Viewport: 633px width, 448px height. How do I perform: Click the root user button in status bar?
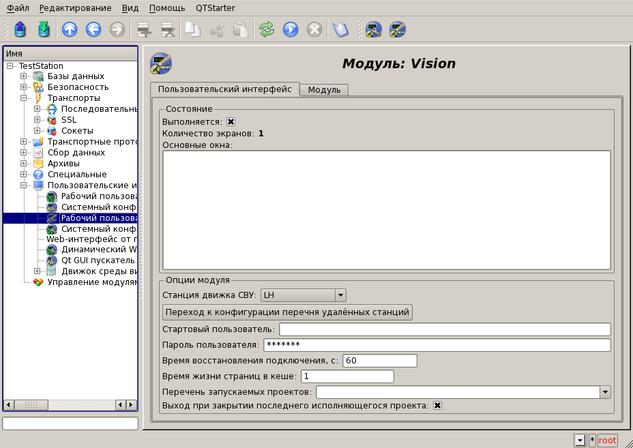[607, 440]
